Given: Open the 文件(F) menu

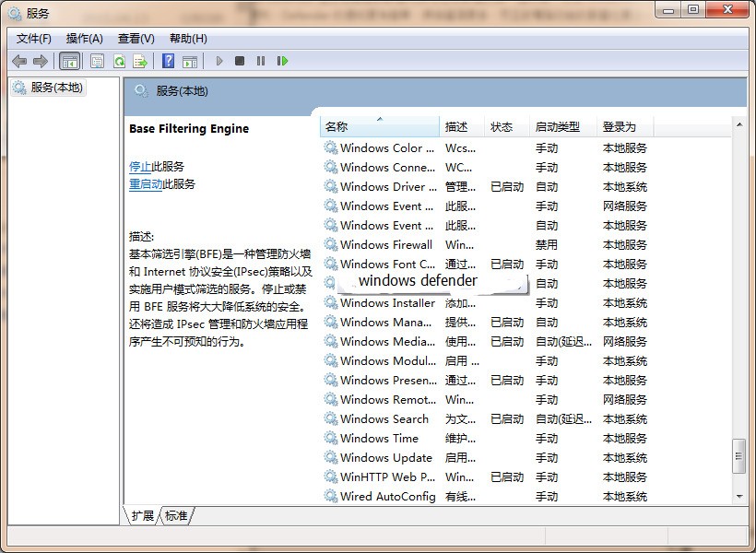Looking at the screenshot, I should tap(34, 39).
